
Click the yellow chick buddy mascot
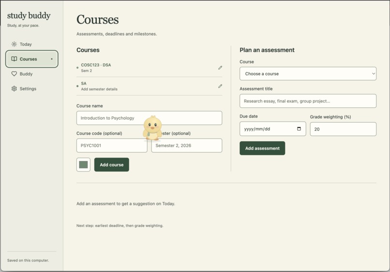152,129
